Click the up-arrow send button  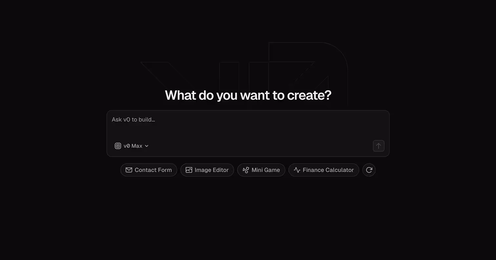(379, 146)
